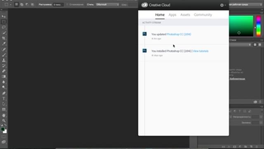Choose Add to selection mode
264x149 pixels.
point(22,5)
